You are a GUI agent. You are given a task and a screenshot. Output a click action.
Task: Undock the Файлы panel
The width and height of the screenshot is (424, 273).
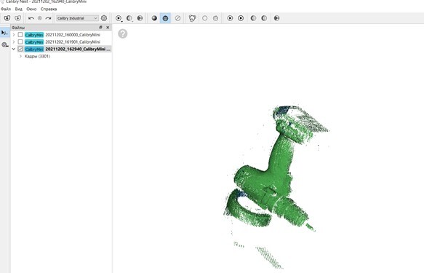pyautogui.click(x=100, y=28)
